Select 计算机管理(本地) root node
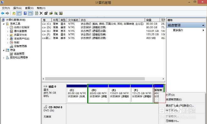The image size is (207, 124). (x=16, y=20)
